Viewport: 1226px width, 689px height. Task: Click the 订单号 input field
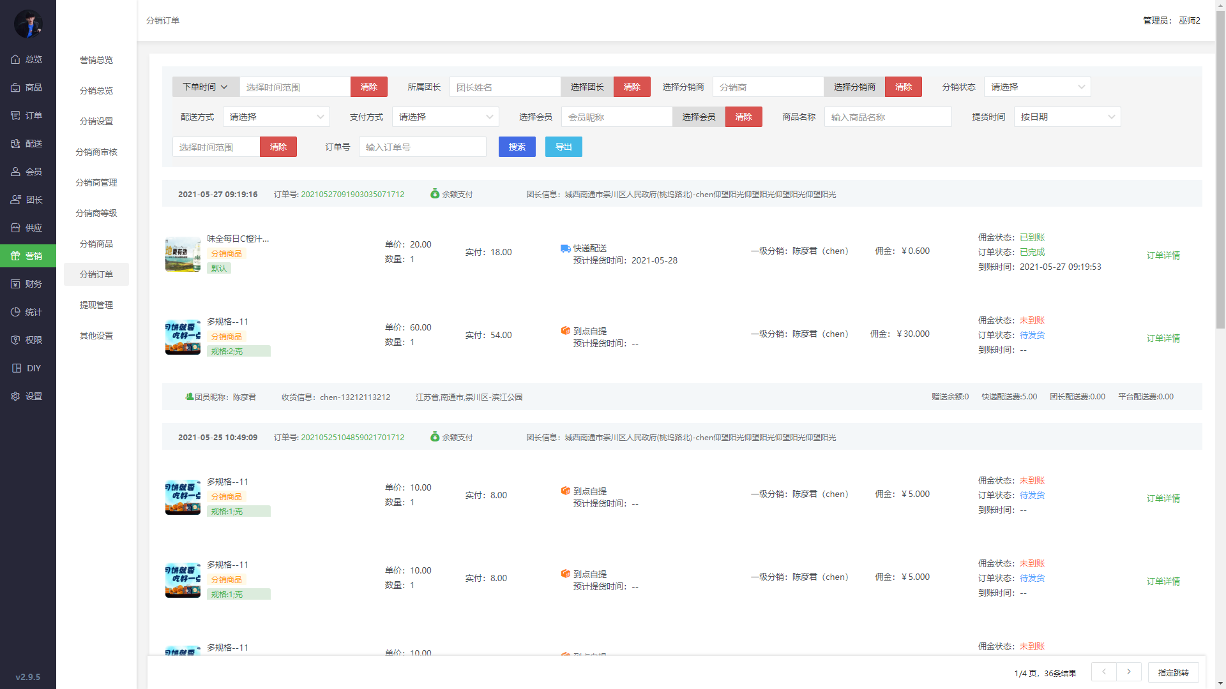[422, 147]
